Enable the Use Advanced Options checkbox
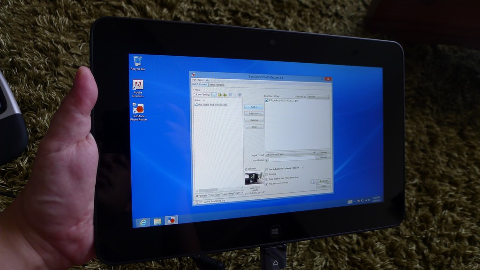Screen dimensions: 480x270 [x=267, y=169]
